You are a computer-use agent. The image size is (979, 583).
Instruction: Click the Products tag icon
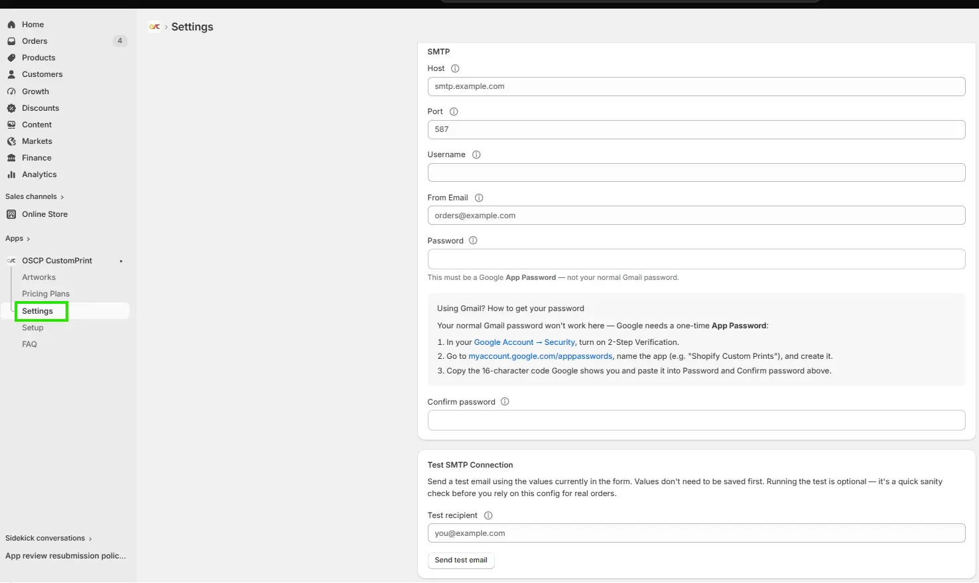point(11,58)
